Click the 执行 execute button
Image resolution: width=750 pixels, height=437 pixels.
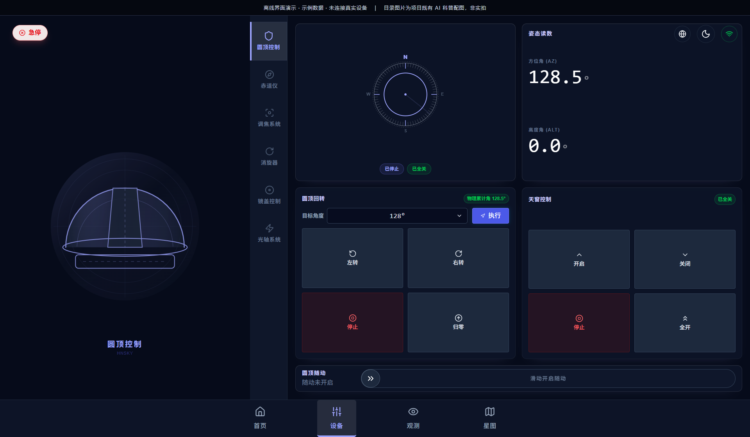tap(491, 216)
